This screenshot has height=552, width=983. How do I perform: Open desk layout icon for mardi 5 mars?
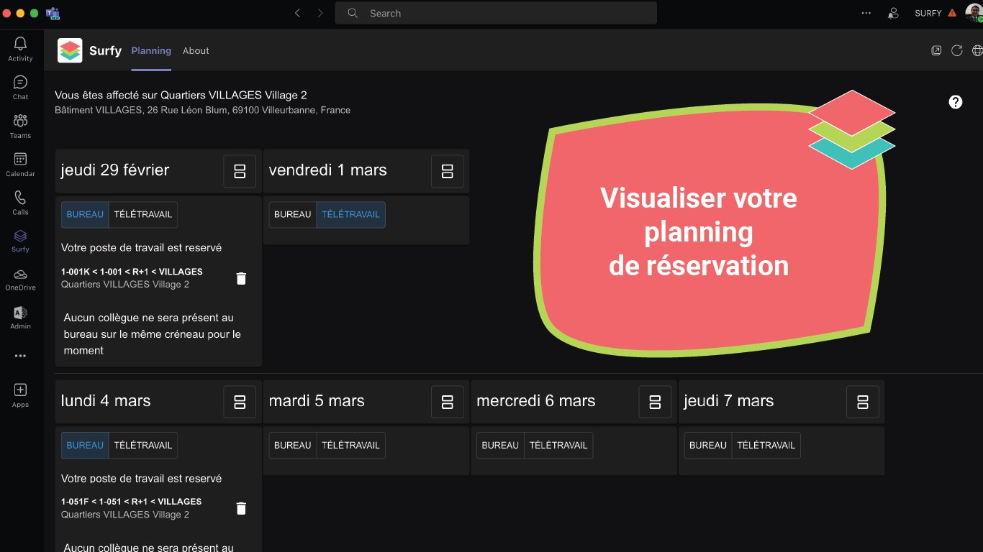coord(447,402)
